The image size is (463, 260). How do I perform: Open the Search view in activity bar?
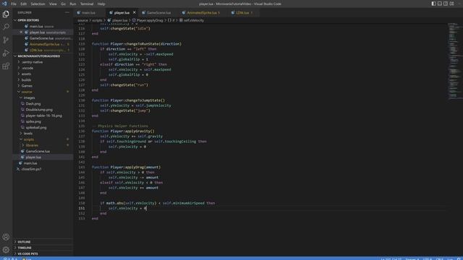[6, 27]
